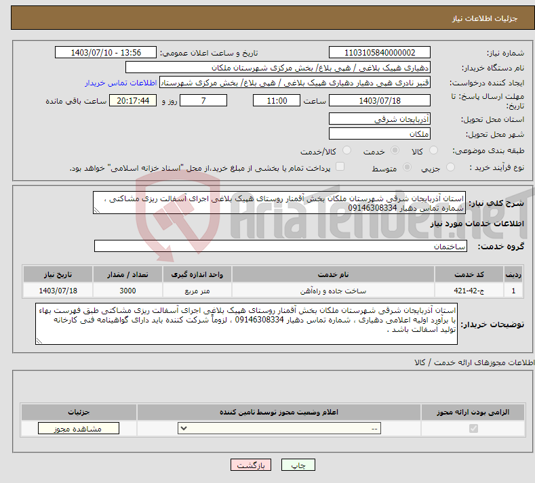Screen dimensions: 535x483
Task: Click the شهر محل تحویل field ملکان
Action: 380,133
